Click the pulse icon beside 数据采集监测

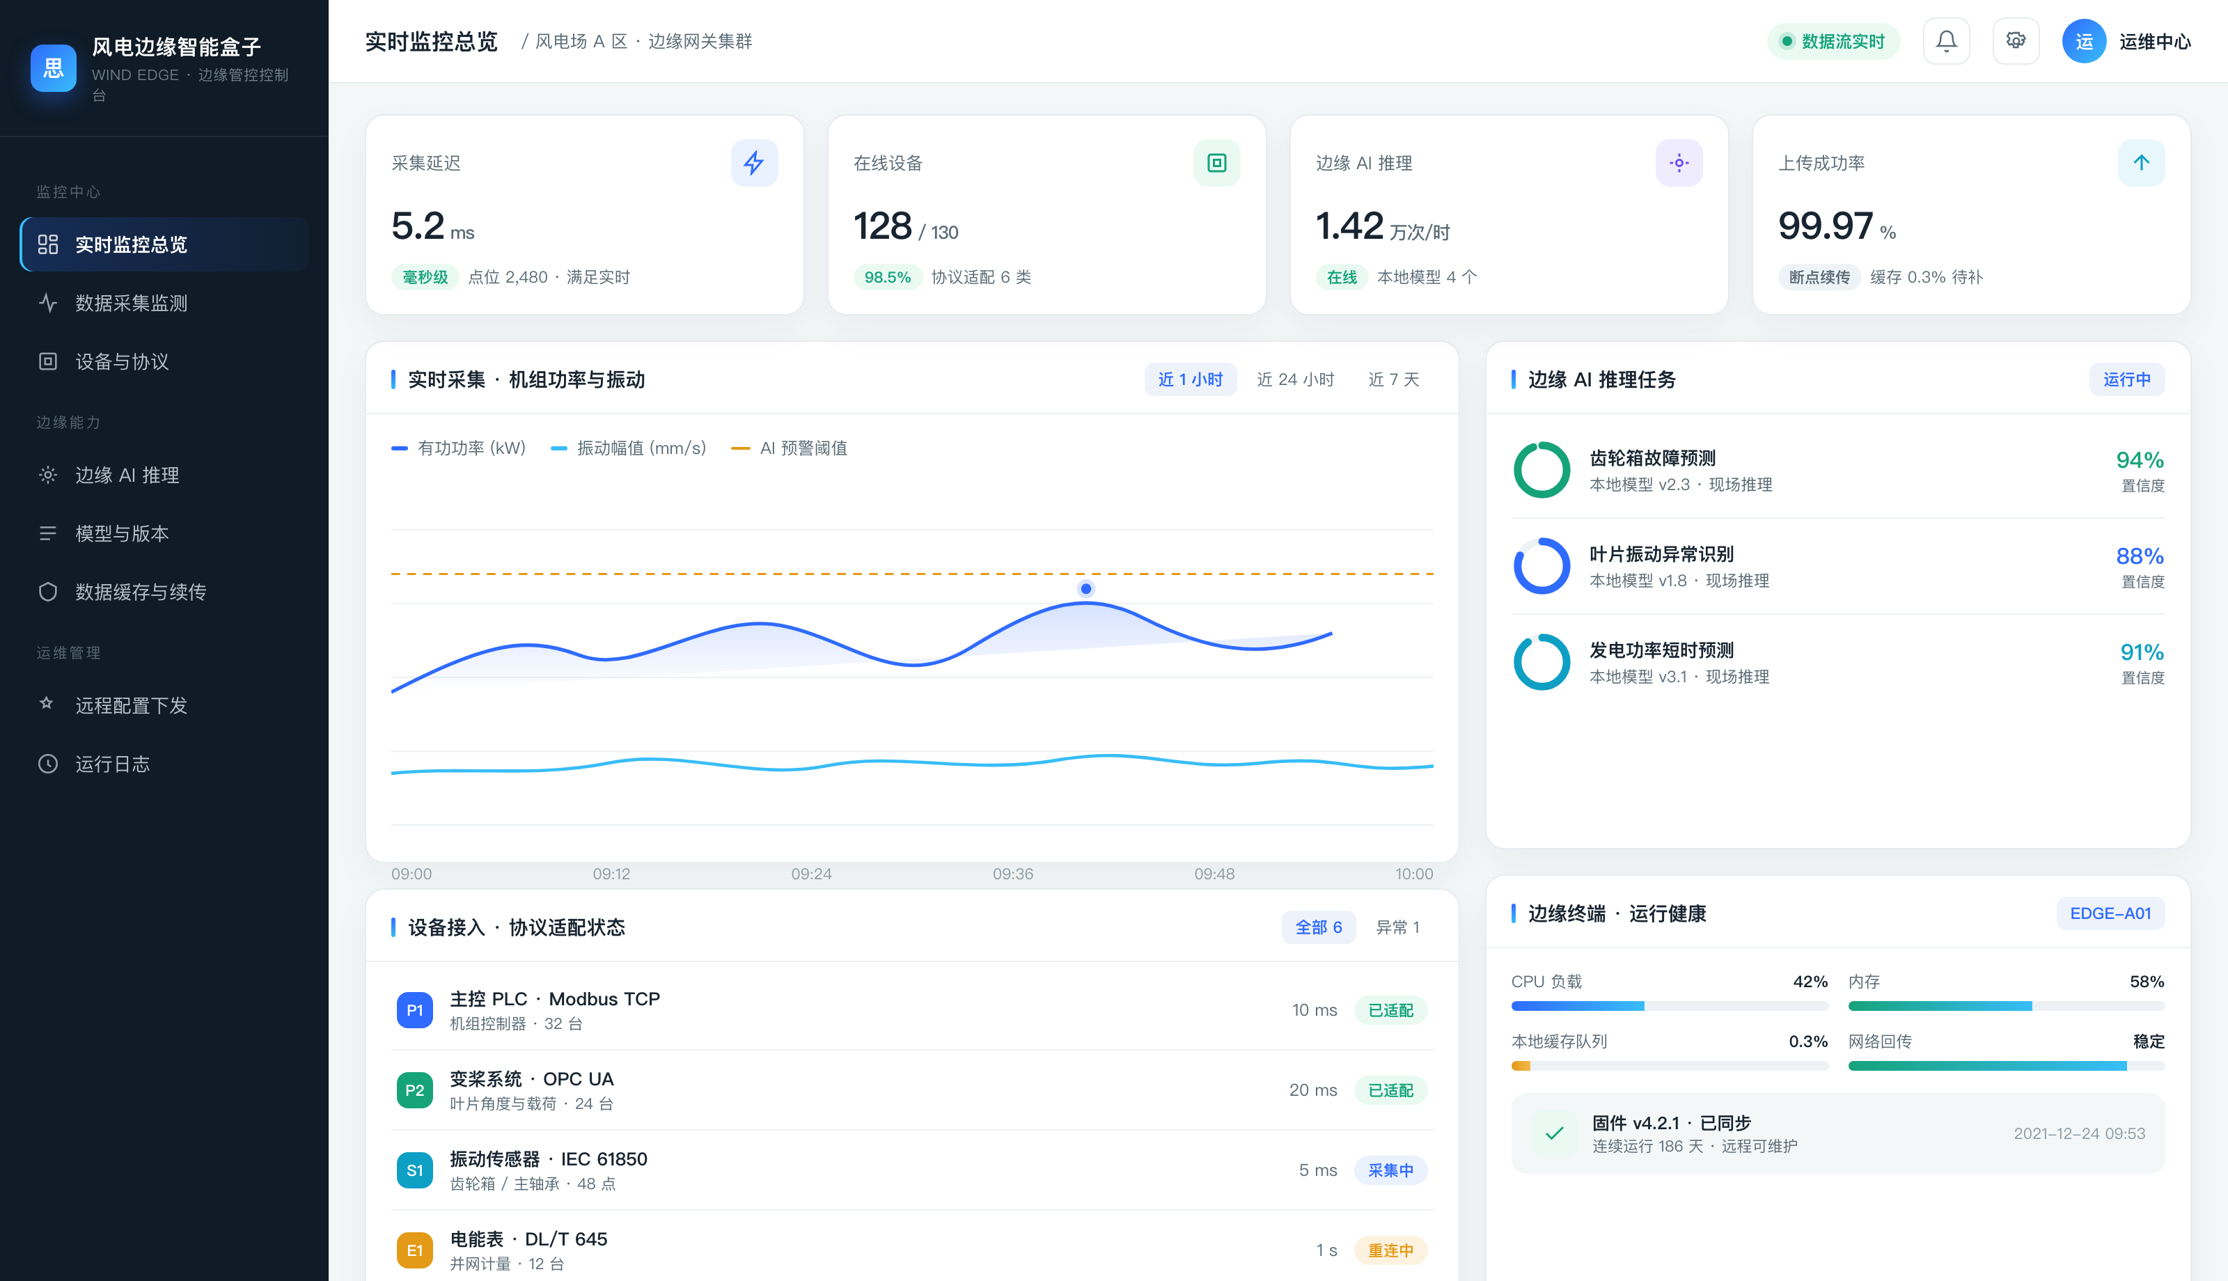pos(47,303)
